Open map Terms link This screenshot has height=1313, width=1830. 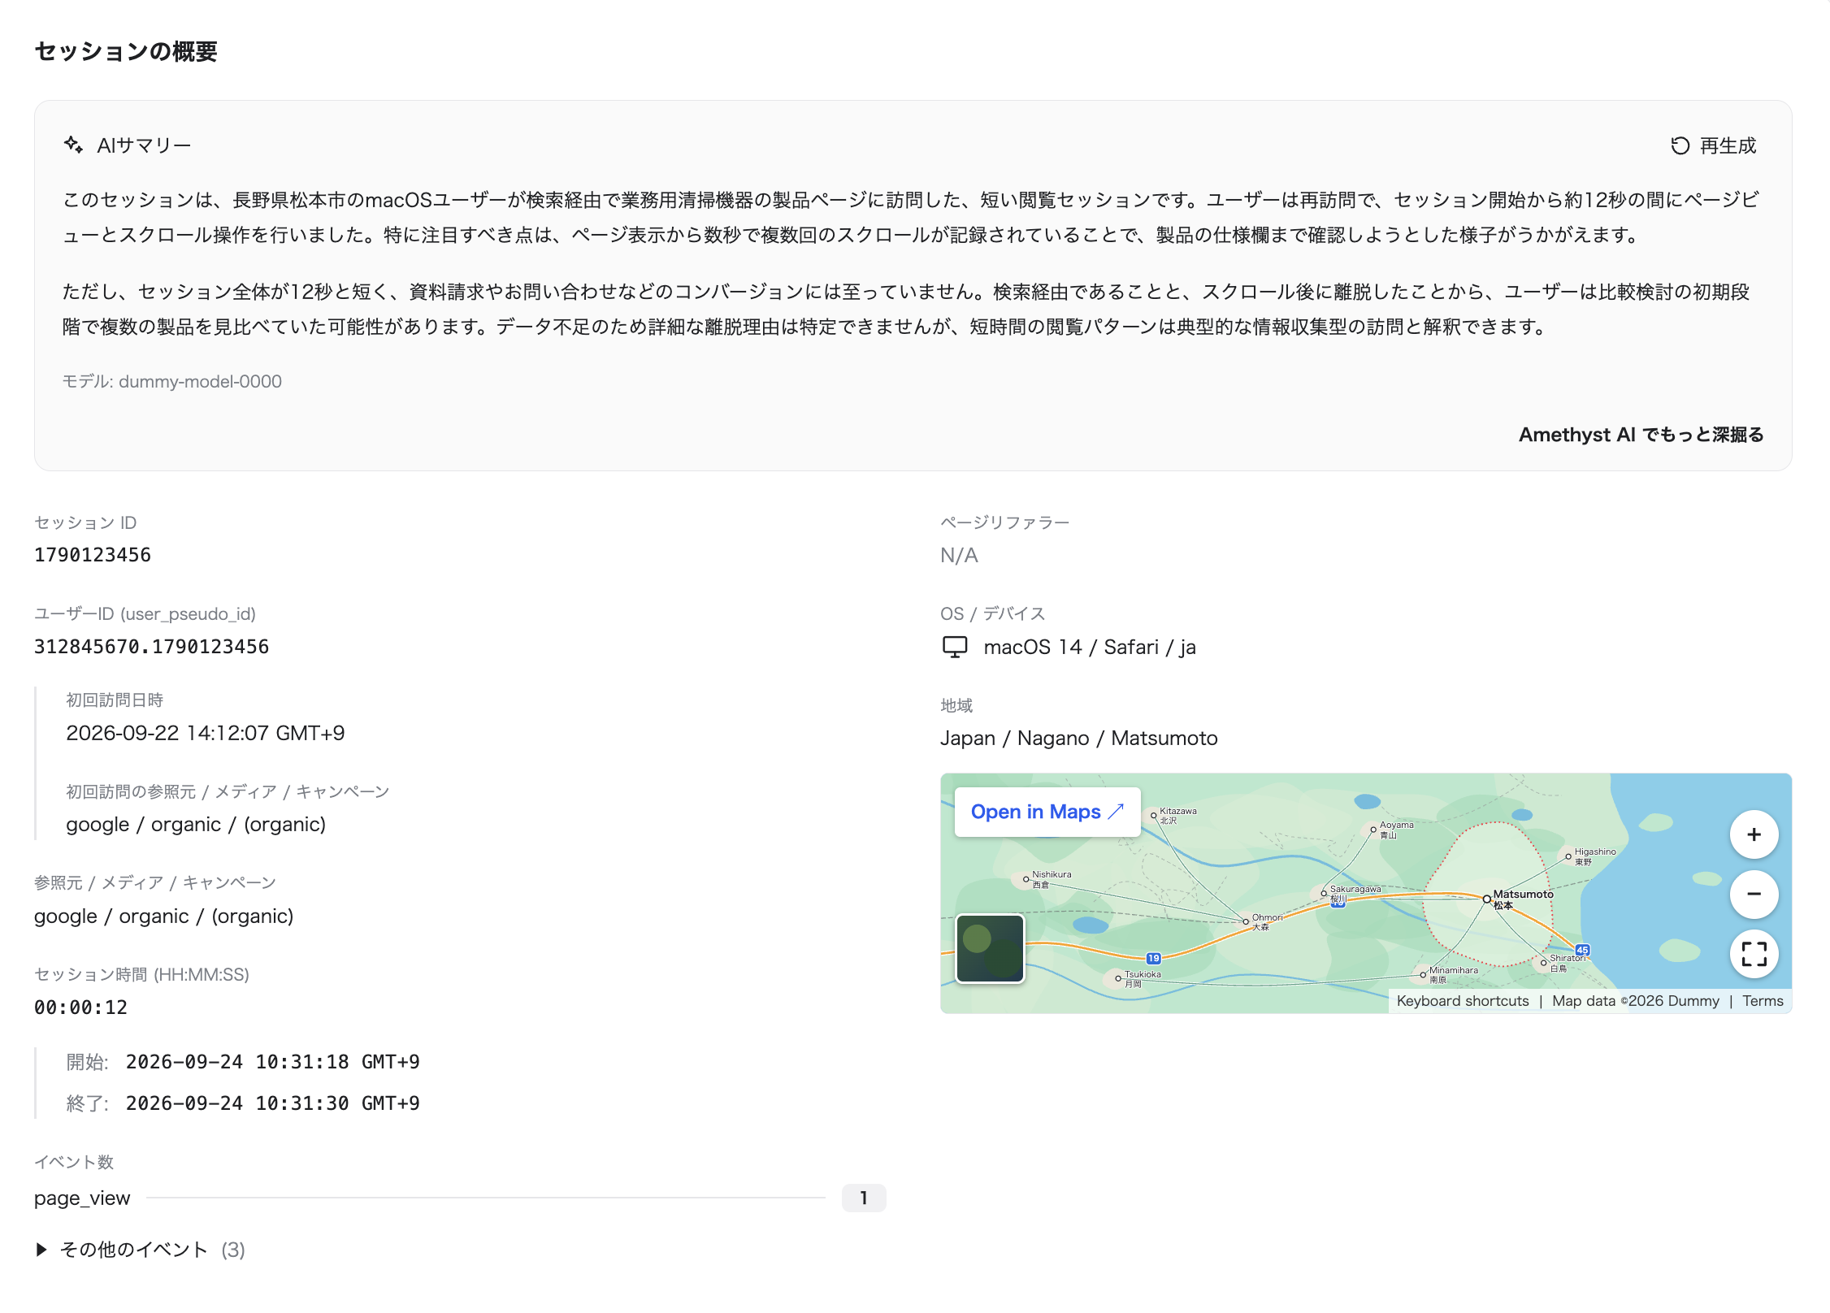tap(1762, 1001)
